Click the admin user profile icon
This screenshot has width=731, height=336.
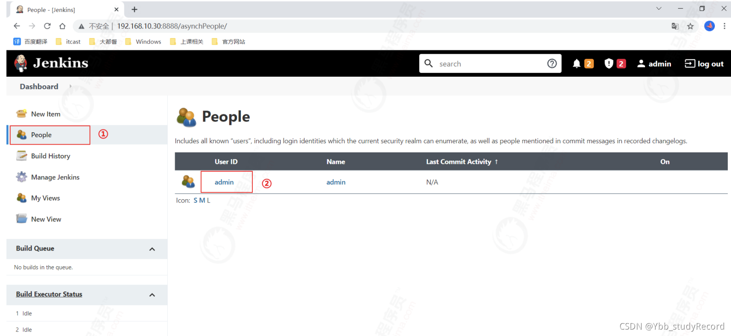[x=641, y=64]
